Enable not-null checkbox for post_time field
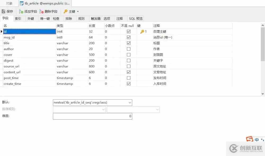Viewport: 265px width, 156px height. (129, 78)
